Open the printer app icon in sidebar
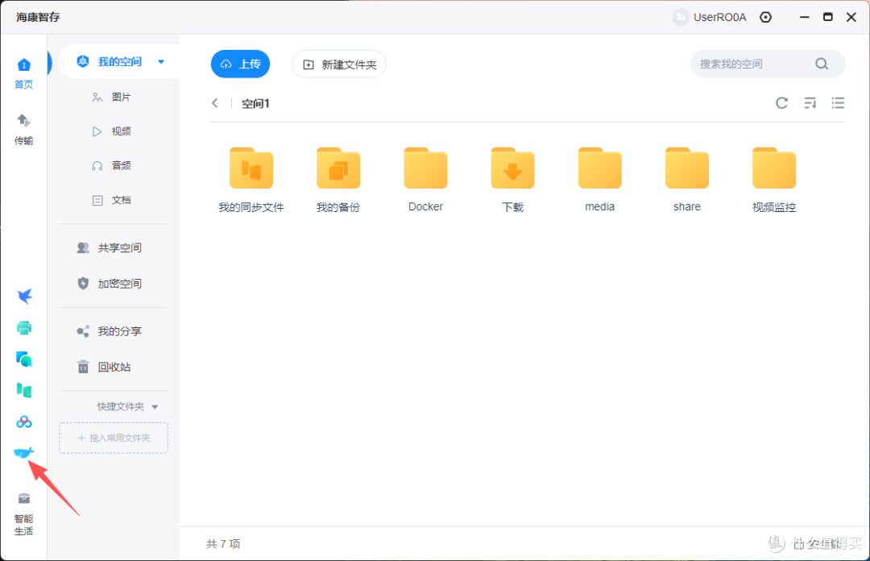 (24, 328)
